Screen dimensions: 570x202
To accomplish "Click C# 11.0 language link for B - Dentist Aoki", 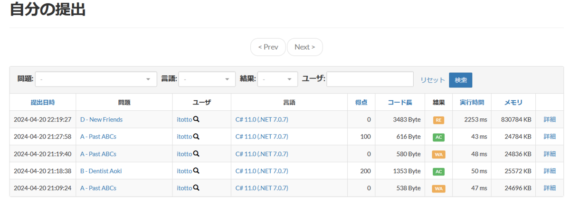I will pos(262,171).
